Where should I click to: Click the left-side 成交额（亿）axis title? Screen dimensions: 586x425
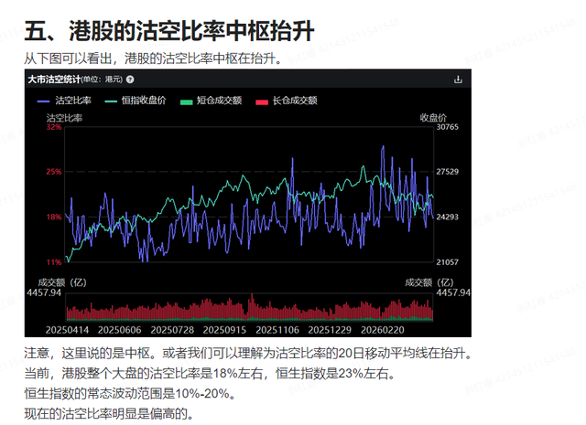click(x=62, y=282)
